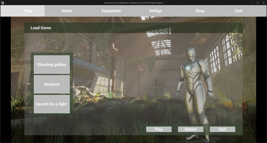This screenshot has height=143, width=267.
Task: Select the Workout game mode
Action: (52, 84)
